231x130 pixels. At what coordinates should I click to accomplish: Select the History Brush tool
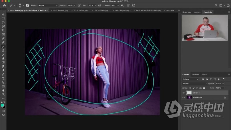pyautogui.click(x=3, y=55)
